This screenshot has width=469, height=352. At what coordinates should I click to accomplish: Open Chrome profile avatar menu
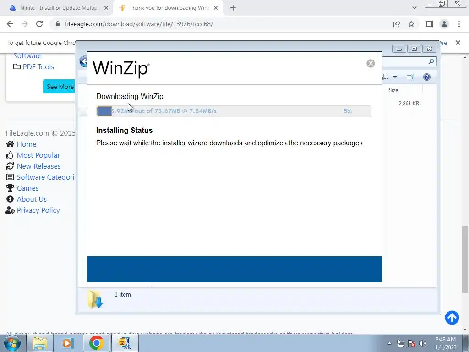pos(444,24)
